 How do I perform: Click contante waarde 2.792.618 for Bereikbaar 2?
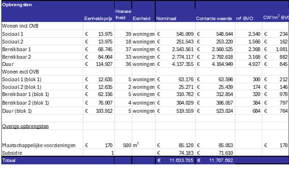point(222,57)
